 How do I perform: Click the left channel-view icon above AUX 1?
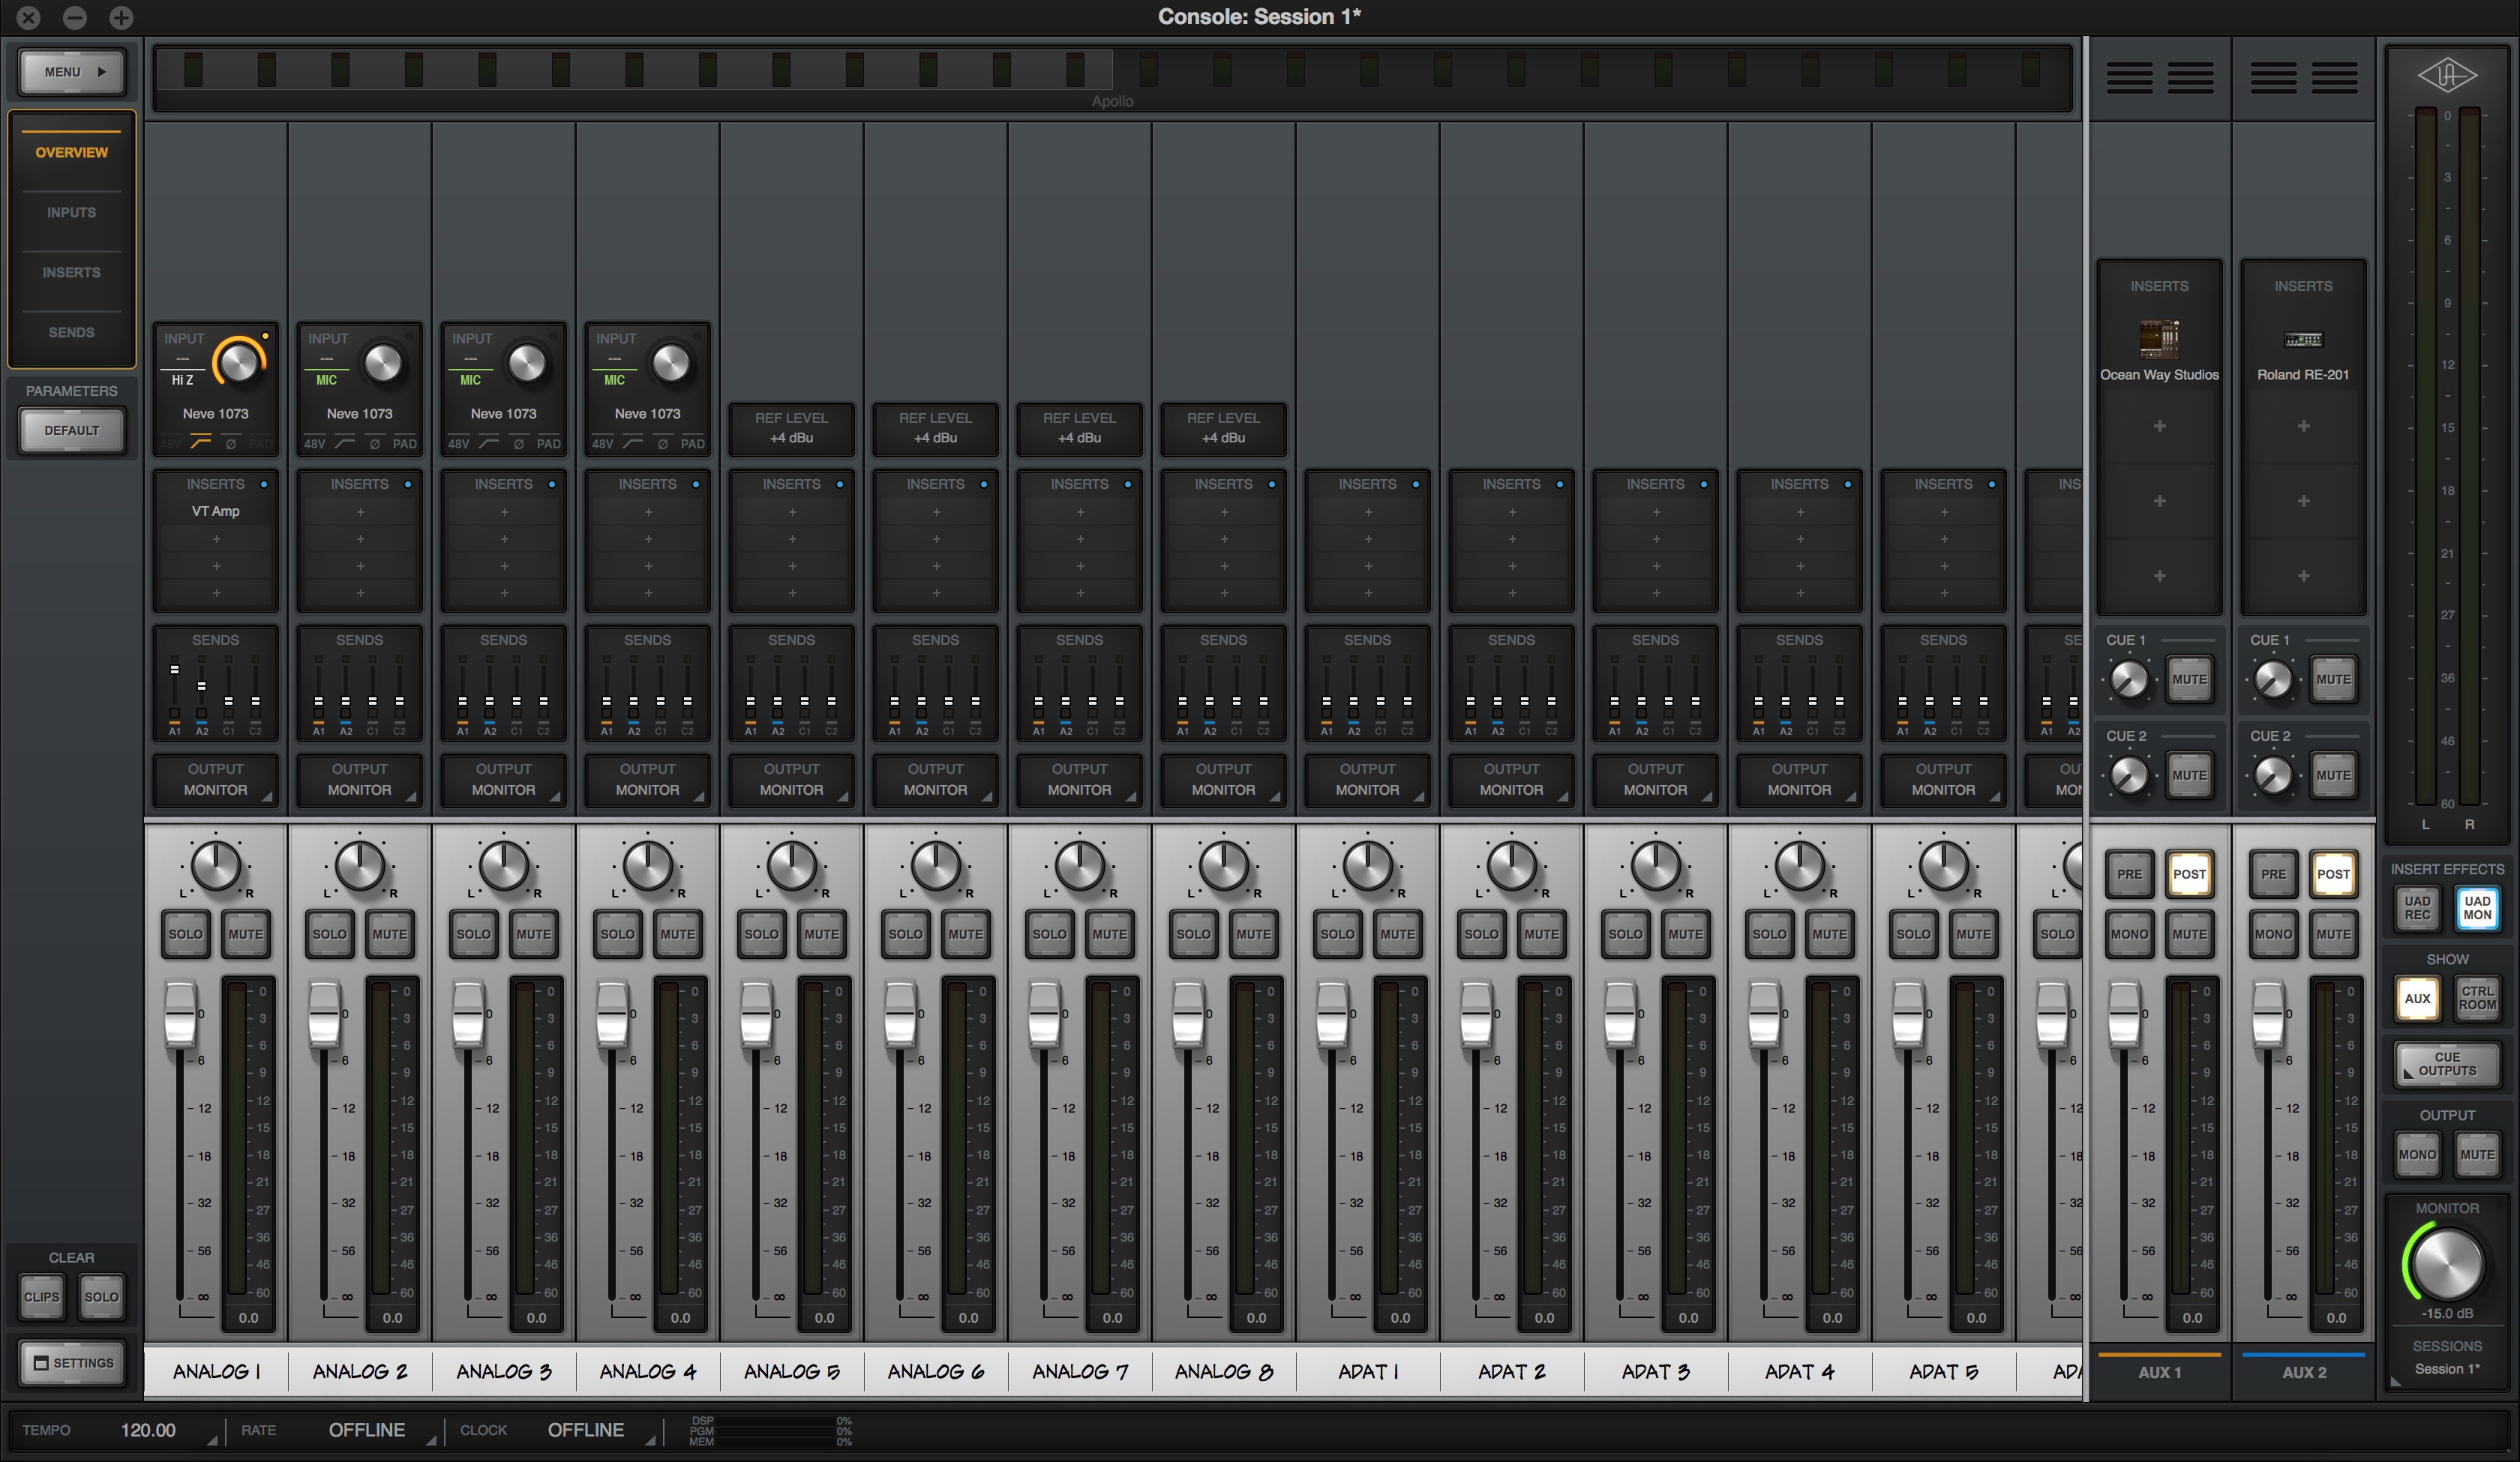pyautogui.click(x=2129, y=77)
